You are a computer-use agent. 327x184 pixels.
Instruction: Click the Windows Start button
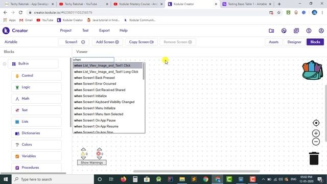point(6,179)
